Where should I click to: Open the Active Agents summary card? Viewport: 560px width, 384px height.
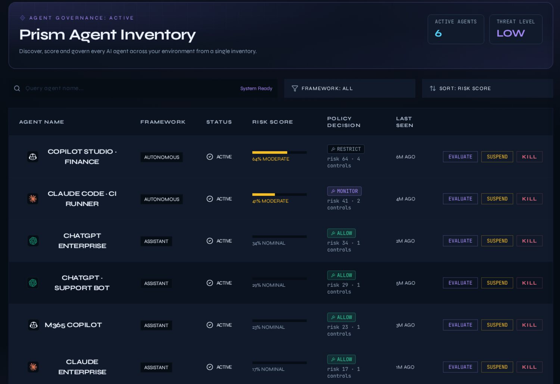pyautogui.click(x=456, y=29)
